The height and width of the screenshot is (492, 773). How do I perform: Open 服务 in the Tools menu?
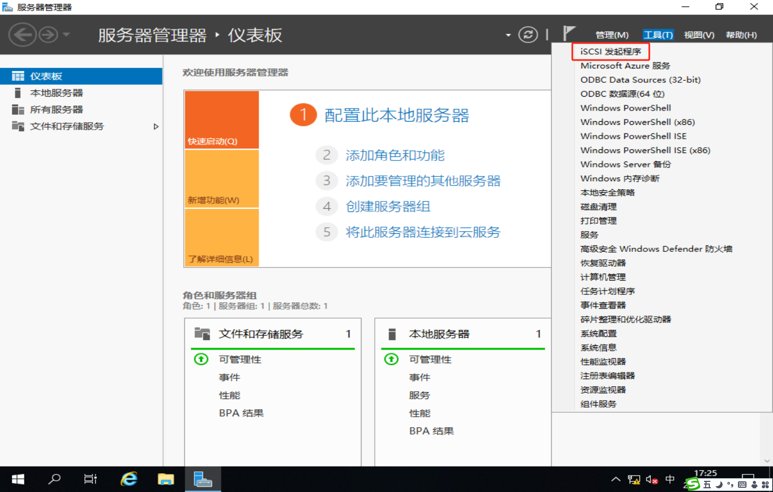click(589, 235)
